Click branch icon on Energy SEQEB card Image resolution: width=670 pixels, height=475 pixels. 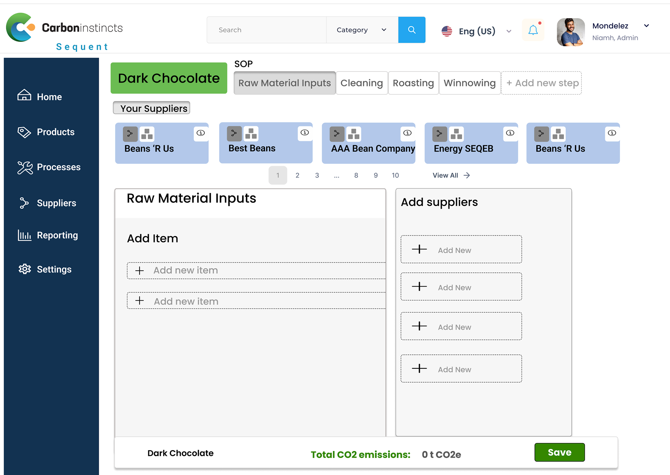(x=440, y=134)
